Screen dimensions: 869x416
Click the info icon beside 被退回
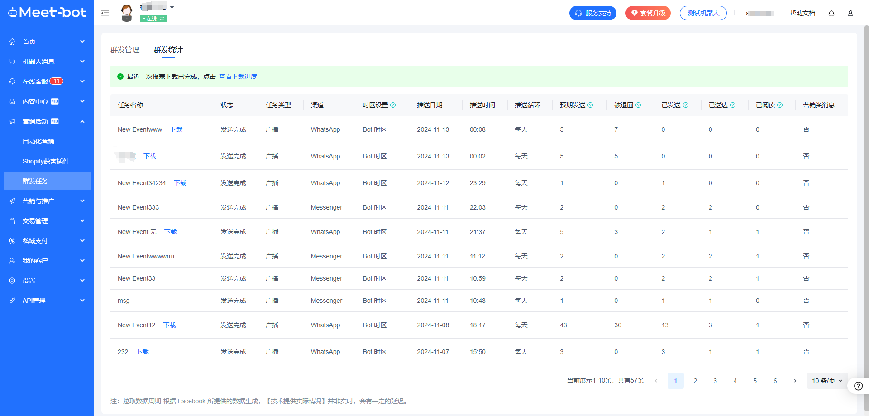(x=638, y=105)
